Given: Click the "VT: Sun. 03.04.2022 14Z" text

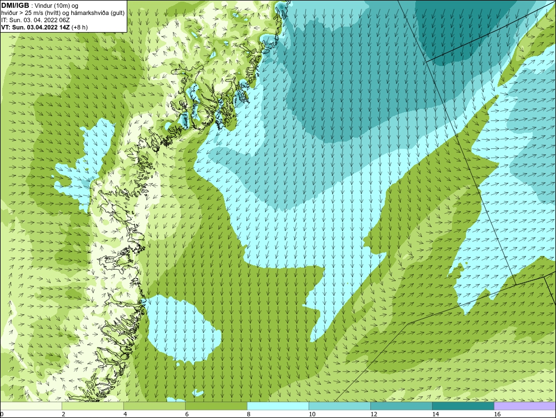Looking at the screenshot, I should tap(36, 27).
